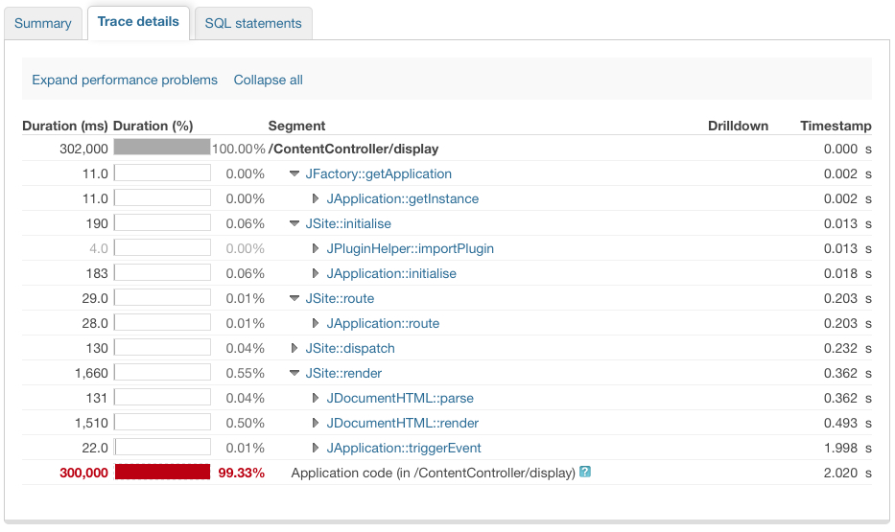The height and width of the screenshot is (532, 895).
Task: Open the SQL statements tab
Action: 253,23
